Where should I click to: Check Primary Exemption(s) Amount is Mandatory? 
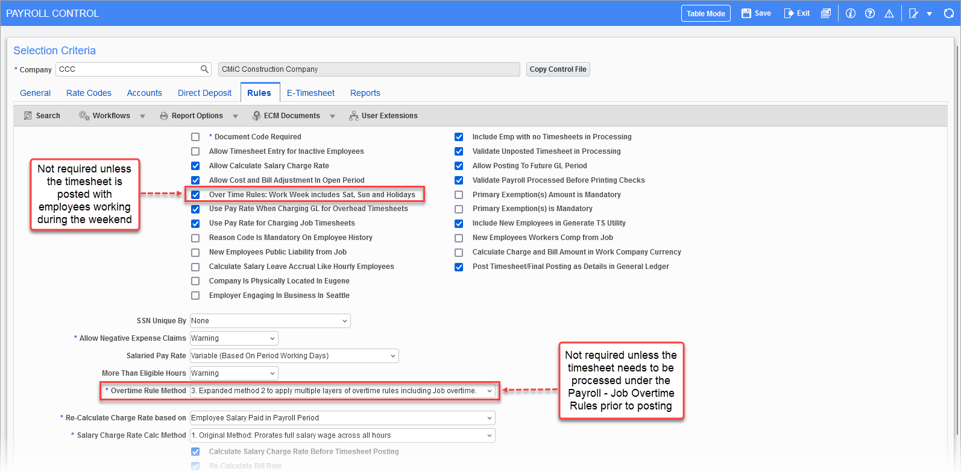(459, 195)
